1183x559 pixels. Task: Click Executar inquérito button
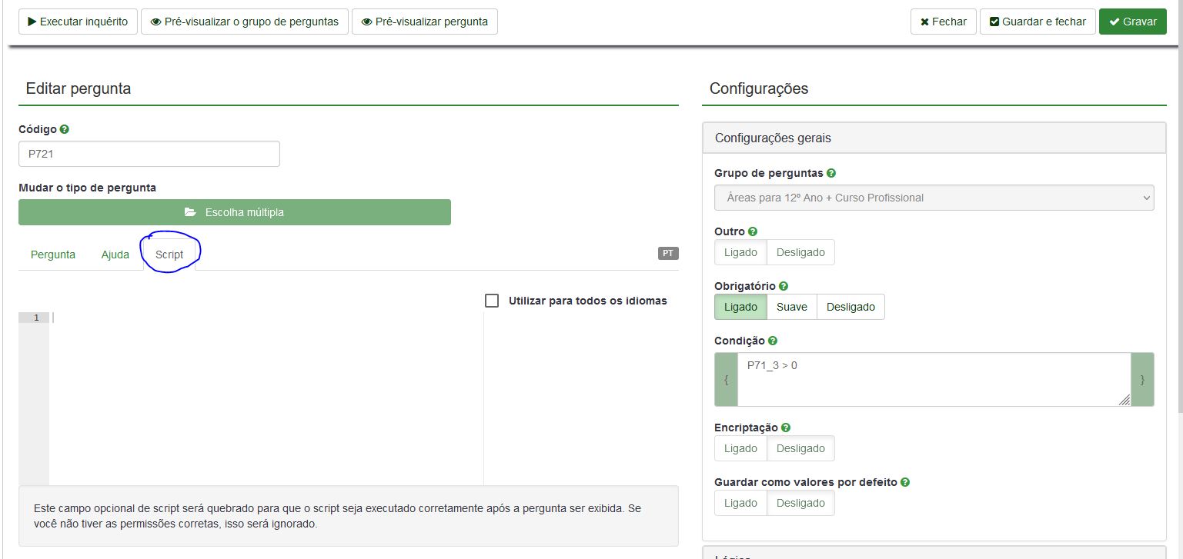click(x=78, y=22)
